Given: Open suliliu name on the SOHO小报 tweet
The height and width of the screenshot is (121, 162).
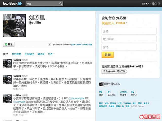Looking at the screenshot, I should 17,60.
